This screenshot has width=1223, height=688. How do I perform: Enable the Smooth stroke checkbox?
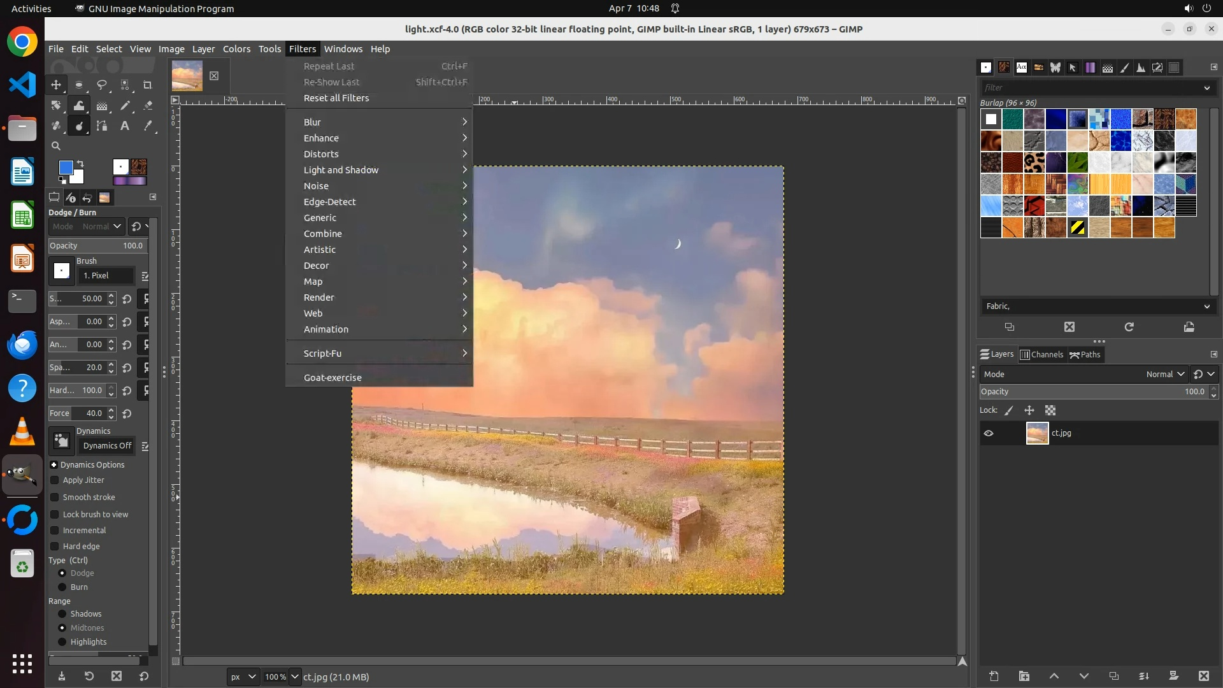click(x=55, y=498)
